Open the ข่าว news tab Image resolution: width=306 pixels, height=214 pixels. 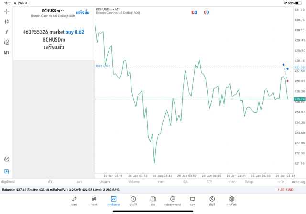coord(153,201)
